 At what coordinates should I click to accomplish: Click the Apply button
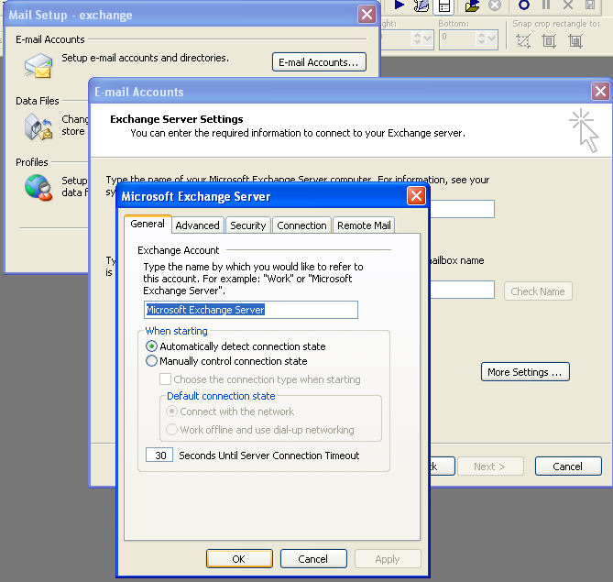click(x=387, y=559)
